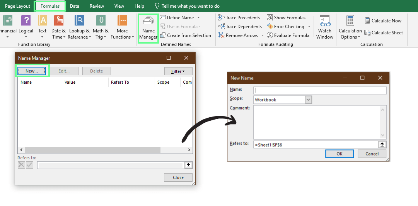Viewport: 418px width, 206px height.
Task: Click New Name Refers to field
Action: [316, 145]
